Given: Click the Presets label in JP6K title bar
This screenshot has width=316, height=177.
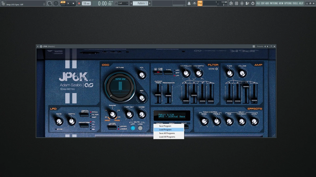Looking at the screenshot, I should coord(260,46).
